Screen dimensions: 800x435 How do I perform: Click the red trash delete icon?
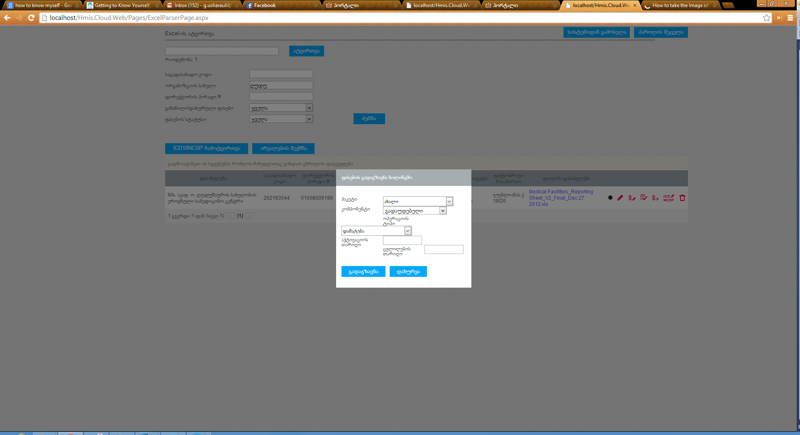(682, 198)
